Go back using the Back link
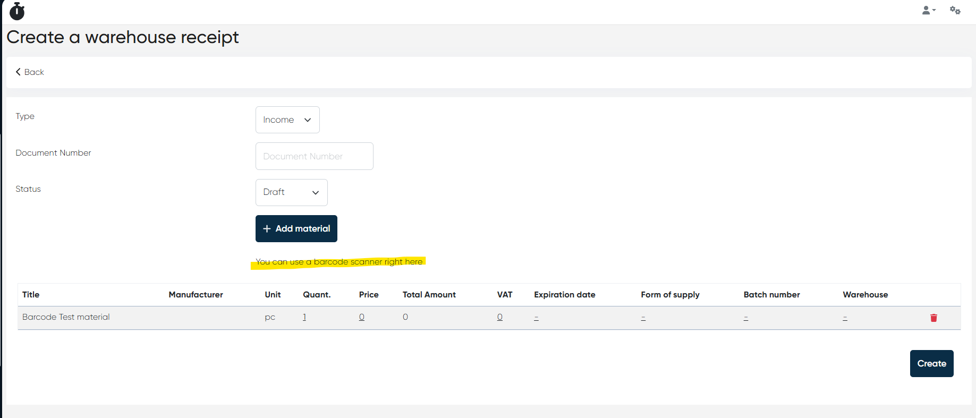Viewport: 976px width, 418px height. coord(30,72)
